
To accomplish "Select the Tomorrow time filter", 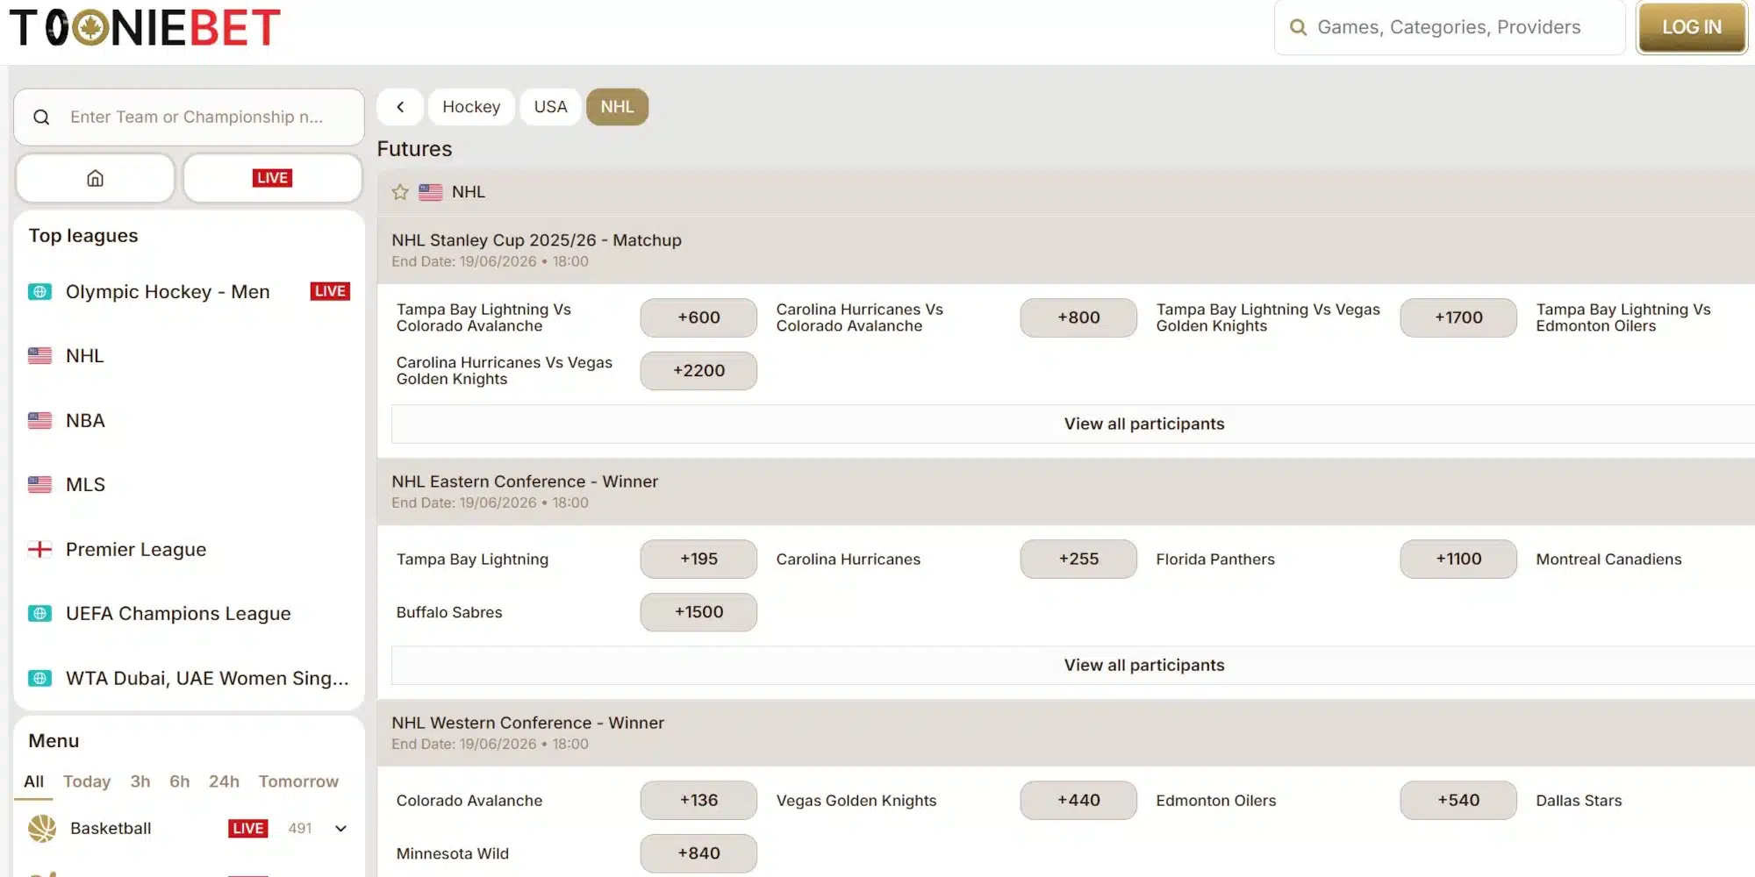I will [298, 781].
